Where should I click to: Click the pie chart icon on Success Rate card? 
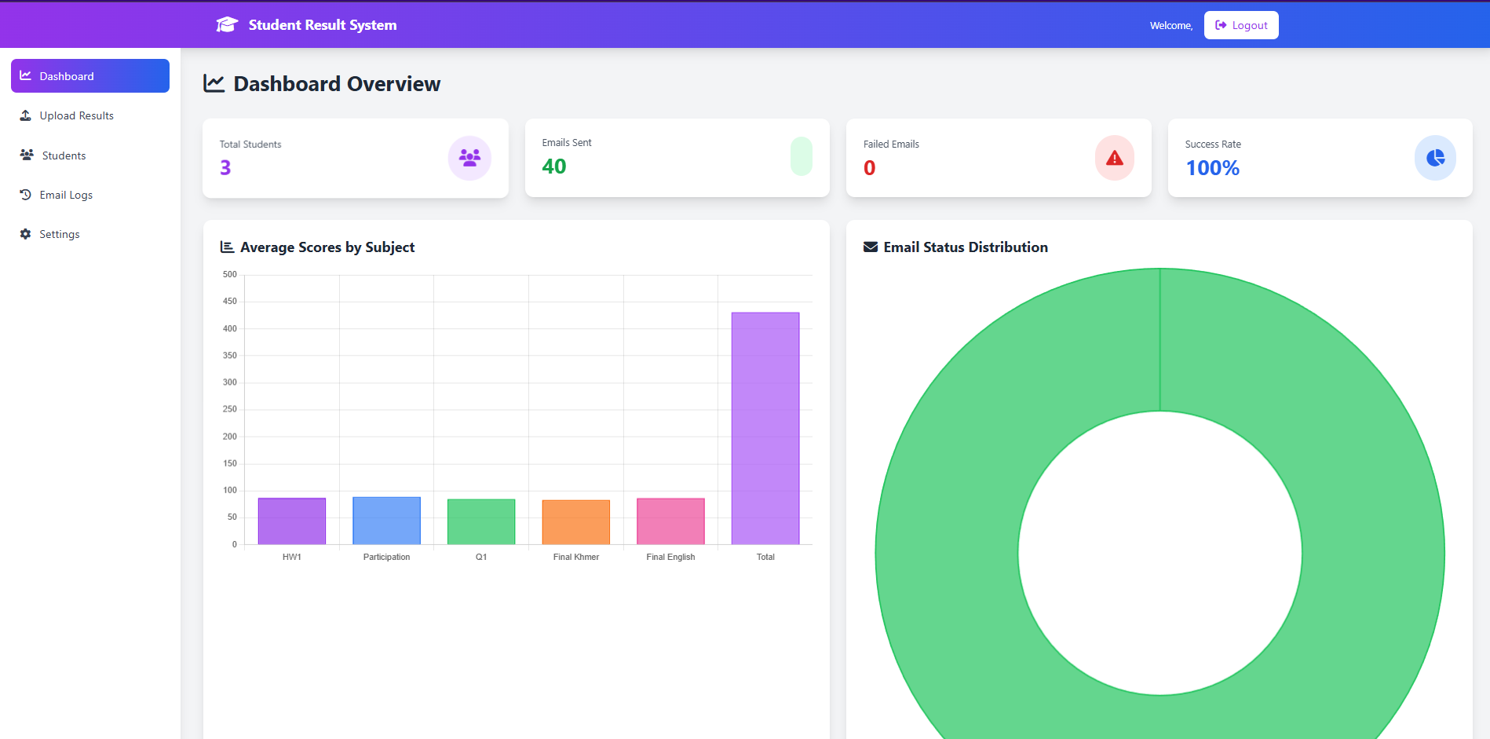(x=1435, y=158)
